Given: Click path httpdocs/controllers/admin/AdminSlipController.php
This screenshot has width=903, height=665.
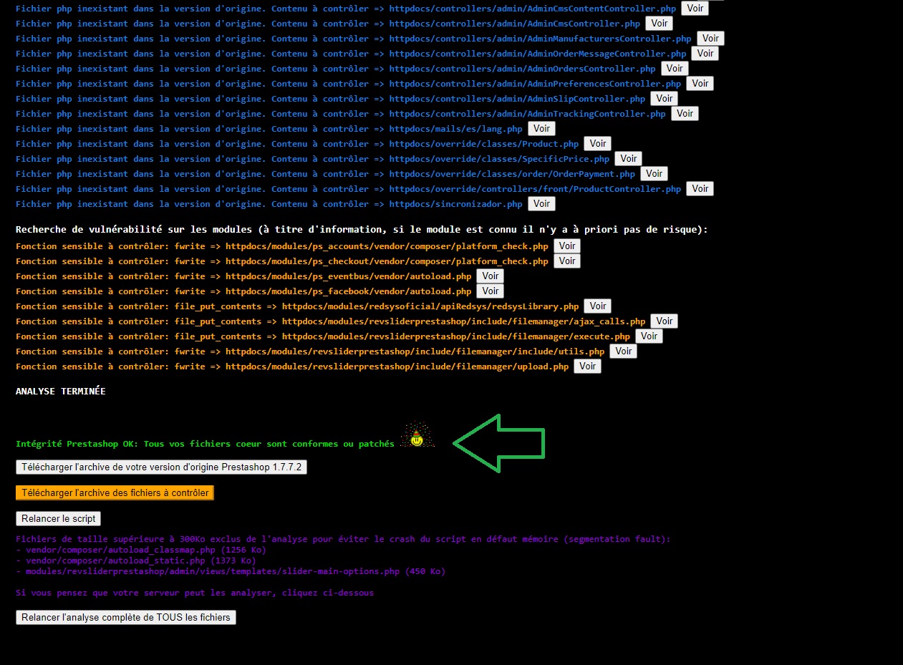Looking at the screenshot, I should click(x=518, y=99).
